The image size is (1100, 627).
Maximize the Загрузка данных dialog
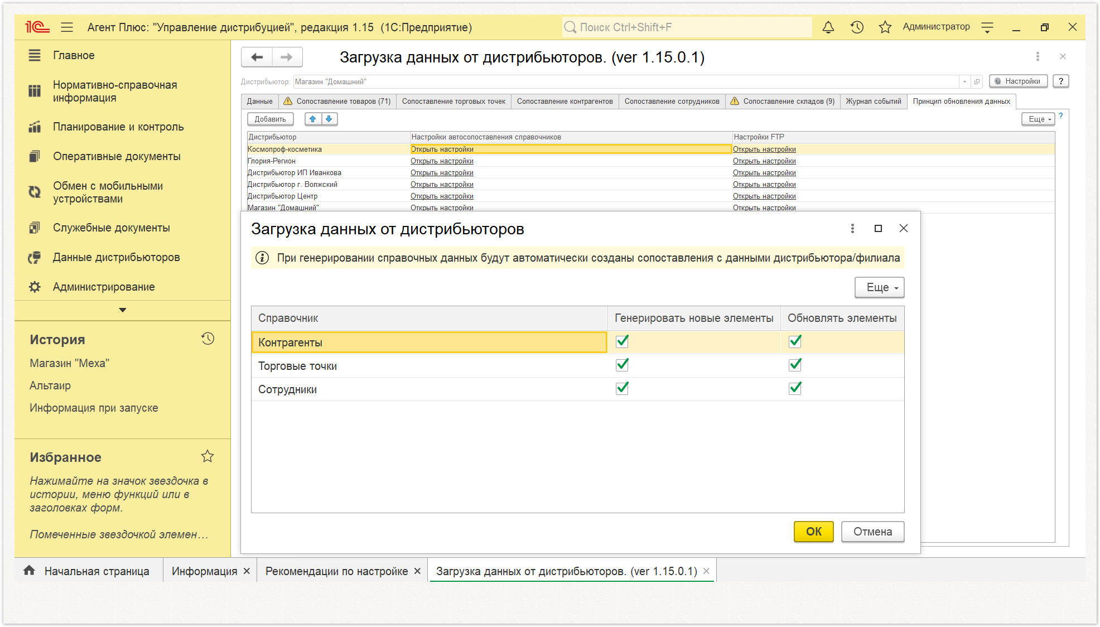(x=878, y=228)
